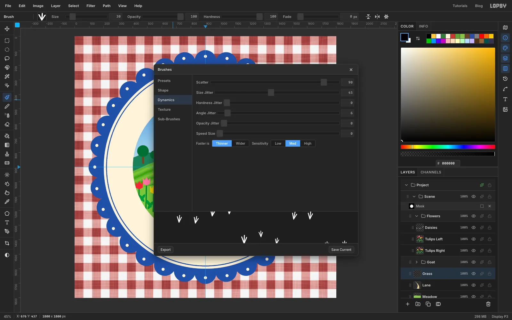Click the Size Jitter value field
This screenshot has height=320, width=512.
(x=348, y=92)
